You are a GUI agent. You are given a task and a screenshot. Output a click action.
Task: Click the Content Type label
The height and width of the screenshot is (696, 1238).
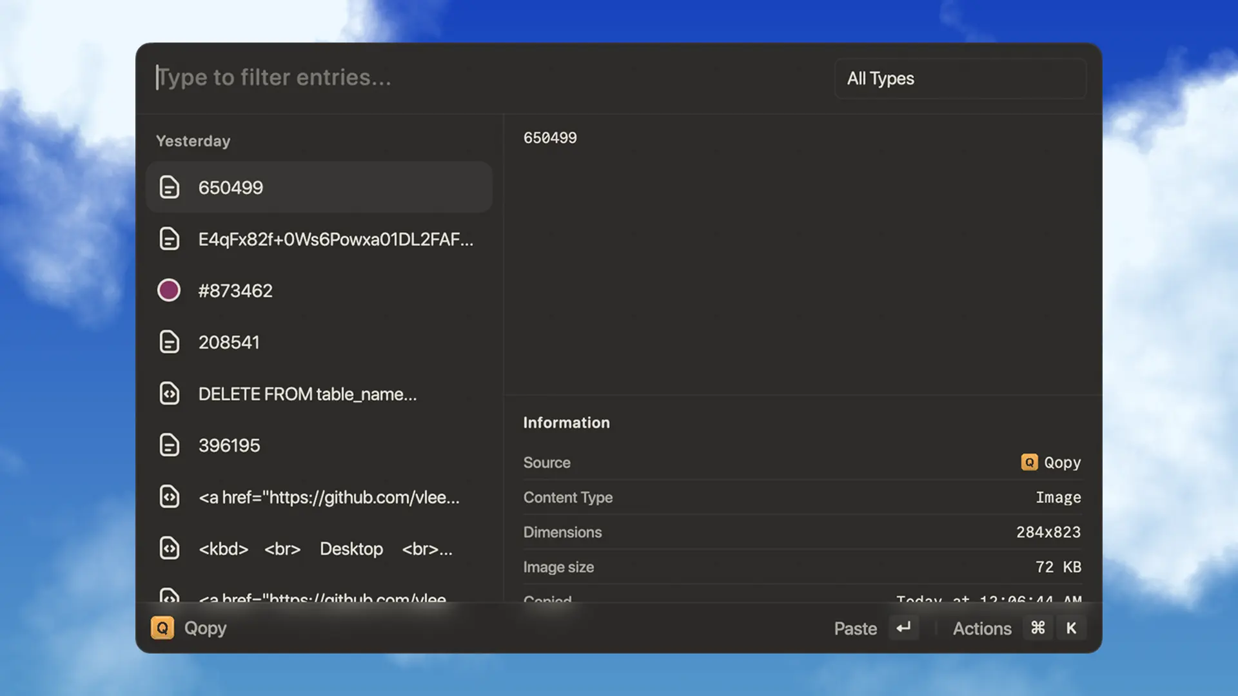point(568,498)
